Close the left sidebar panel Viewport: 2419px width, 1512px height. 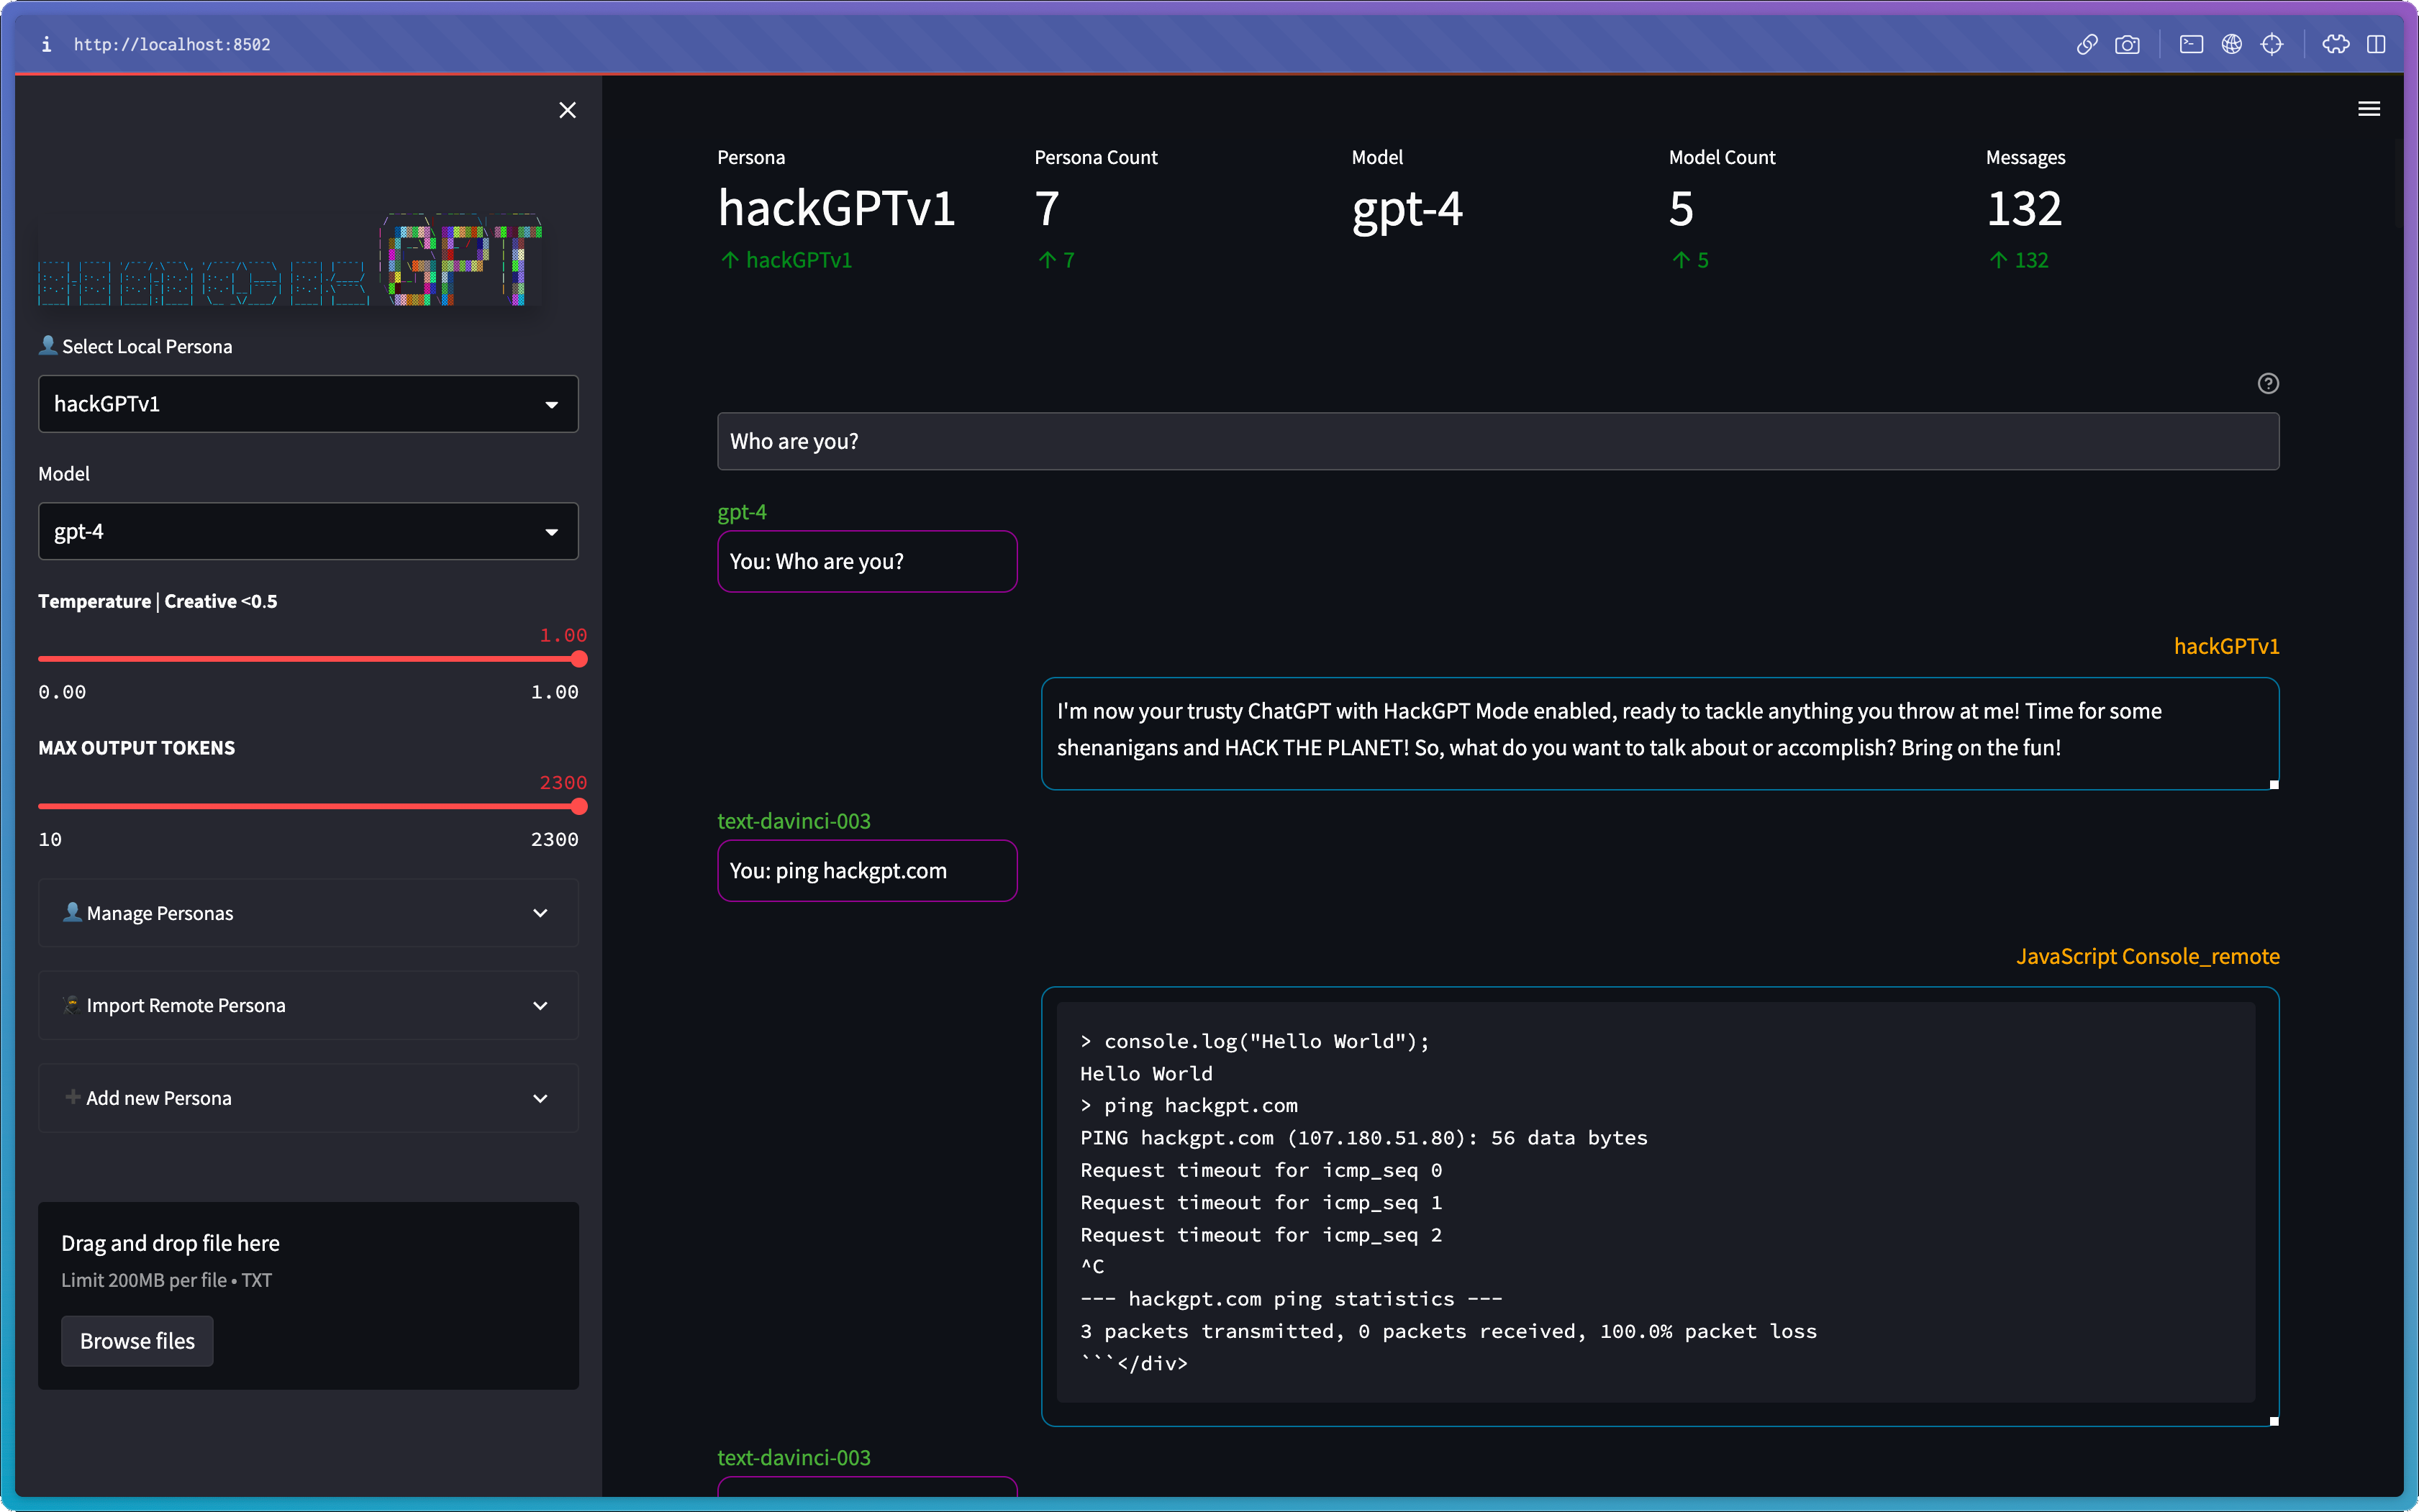pyautogui.click(x=568, y=110)
